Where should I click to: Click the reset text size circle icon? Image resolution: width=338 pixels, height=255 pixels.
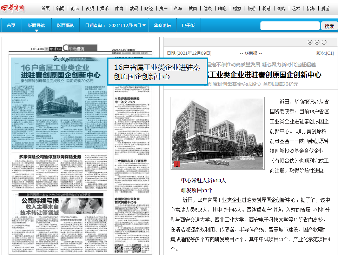click(x=324, y=42)
